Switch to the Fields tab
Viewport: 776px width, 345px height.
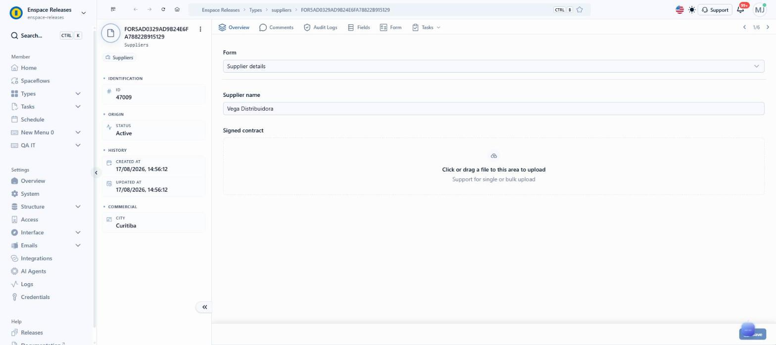[359, 27]
